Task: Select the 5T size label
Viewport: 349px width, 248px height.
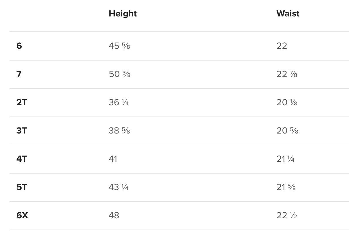Action: coord(22,187)
